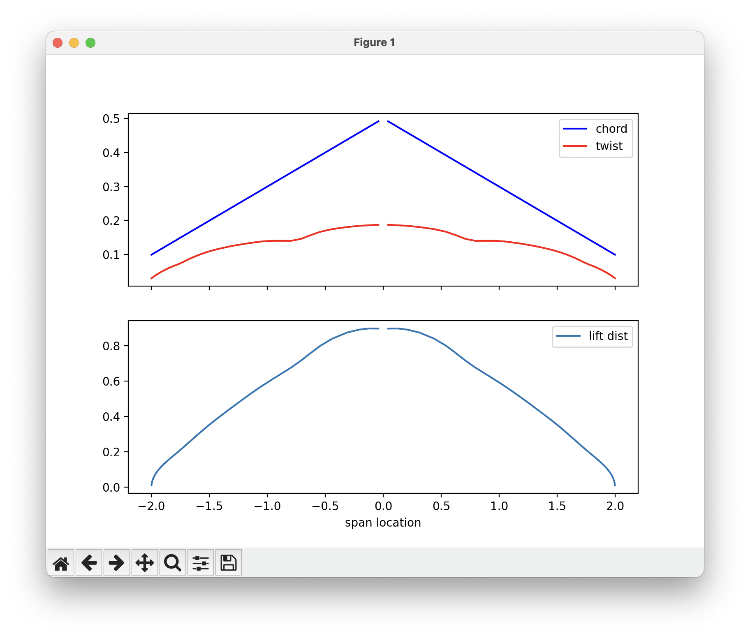The width and height of the screenshot is (750, 638).
Task: Open the Configure subplots dialog
Action: (x=201, y=563)
